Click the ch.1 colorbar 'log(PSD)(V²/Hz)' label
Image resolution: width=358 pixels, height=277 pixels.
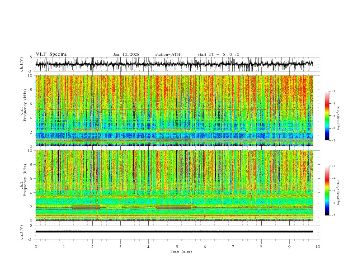339,118
